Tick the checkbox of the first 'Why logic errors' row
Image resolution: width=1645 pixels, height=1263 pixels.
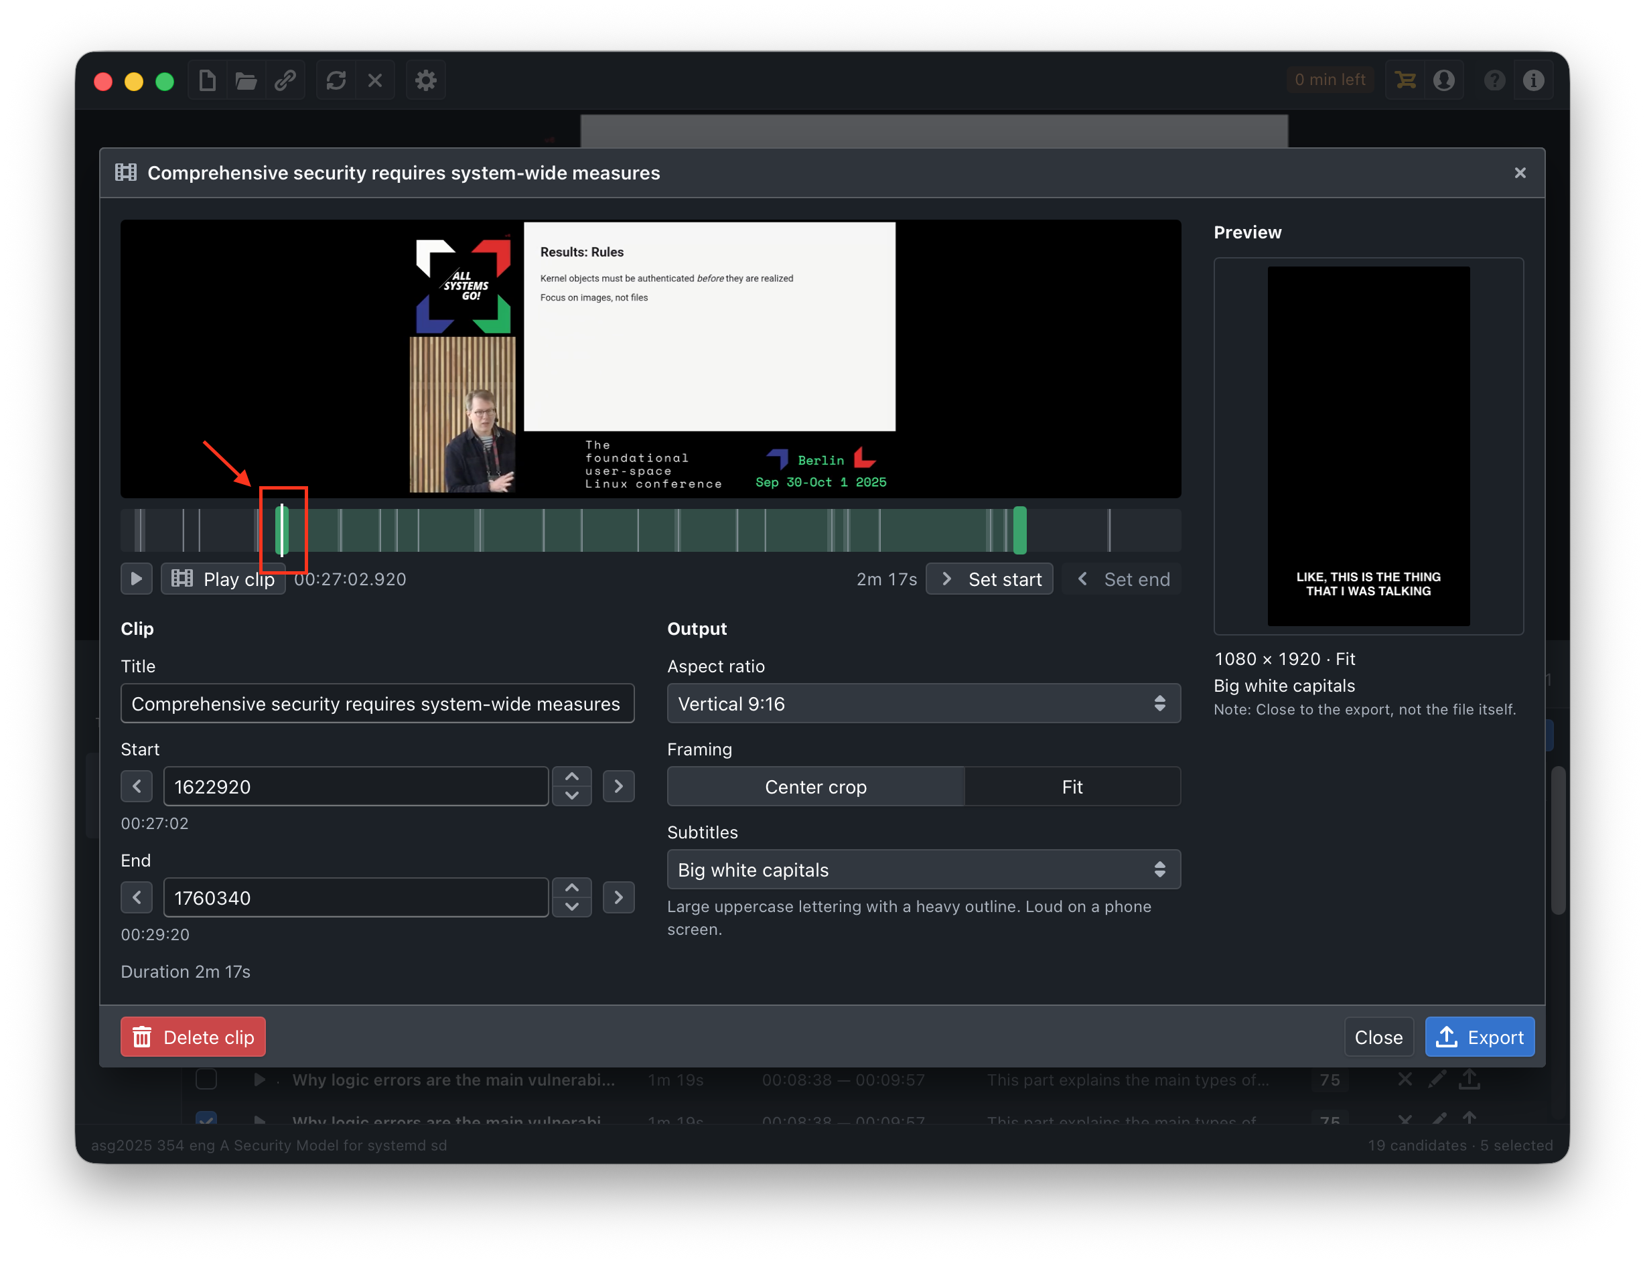point(206,1080)
